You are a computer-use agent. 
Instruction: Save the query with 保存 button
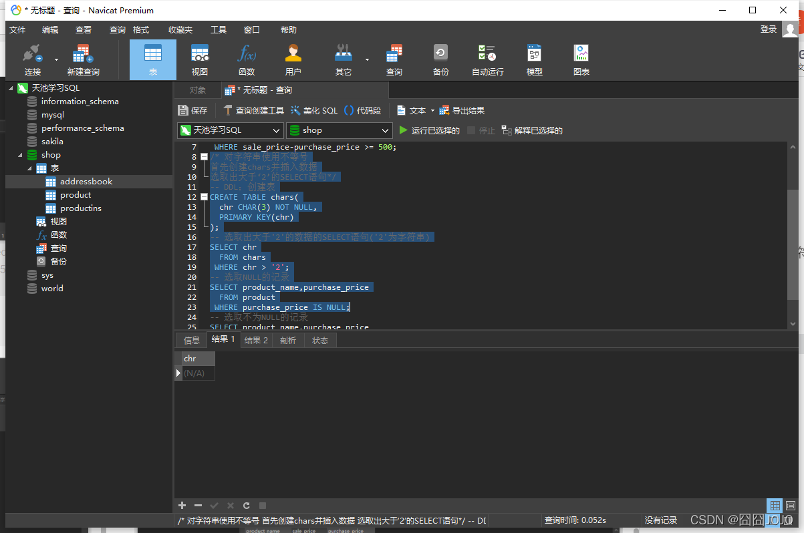(193, 110)
